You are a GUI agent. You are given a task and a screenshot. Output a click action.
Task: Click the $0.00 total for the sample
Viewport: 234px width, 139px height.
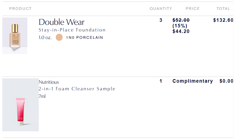pos(226,81)
